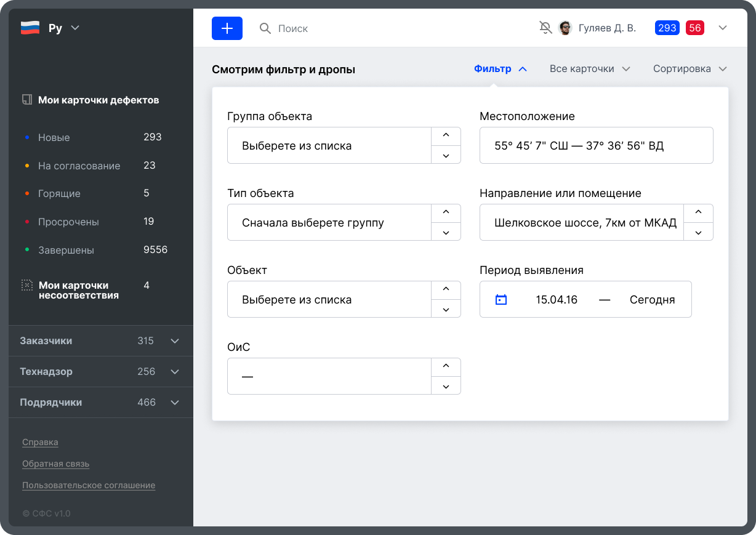Click the Местоположение coordinates field

[x=596, y=146]
